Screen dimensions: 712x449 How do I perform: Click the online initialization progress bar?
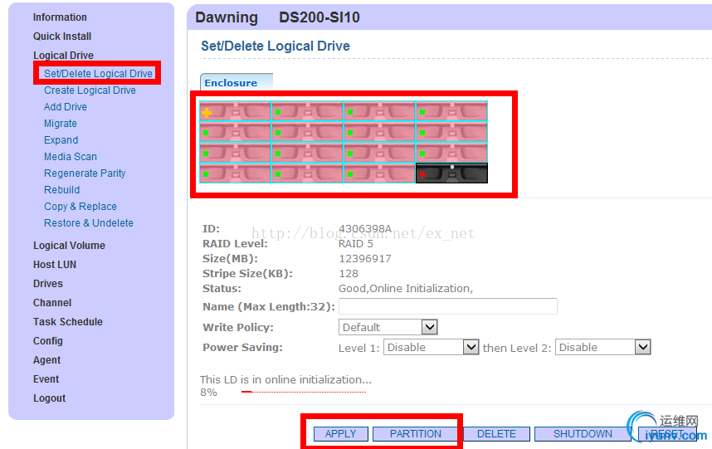304,392
